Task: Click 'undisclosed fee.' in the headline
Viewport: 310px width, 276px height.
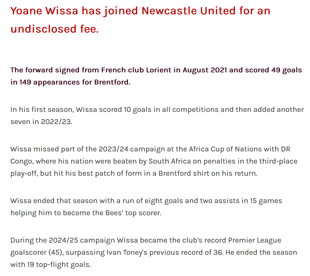Action: click(x=55, y=29)
